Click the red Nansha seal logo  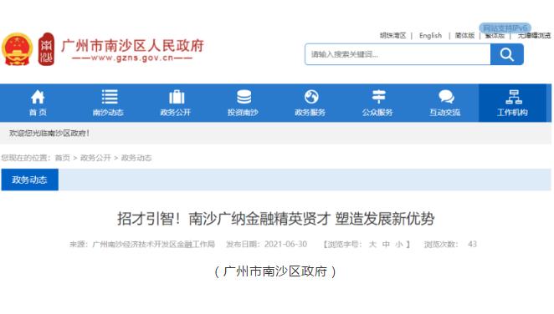pos(46,49)
